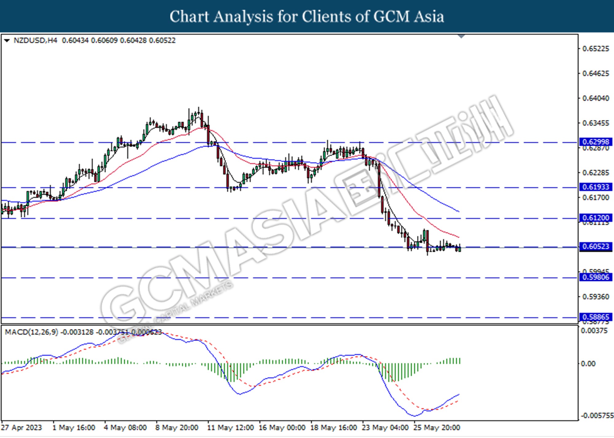Screen dimensions: 614x438
Task: Click the 1 May 16:00 time label
Action: (74, 428)
